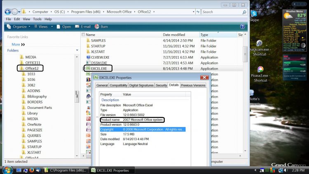309x174 pixels.
Task: Click the Windows Start orb
Action: 7,170
